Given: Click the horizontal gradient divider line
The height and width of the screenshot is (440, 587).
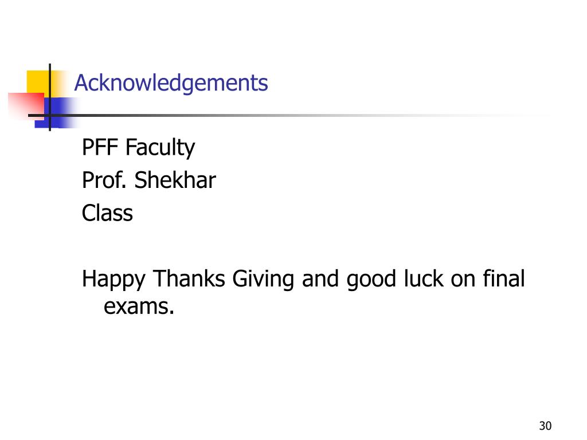Looking at the screenshot, I should [288, 115].
